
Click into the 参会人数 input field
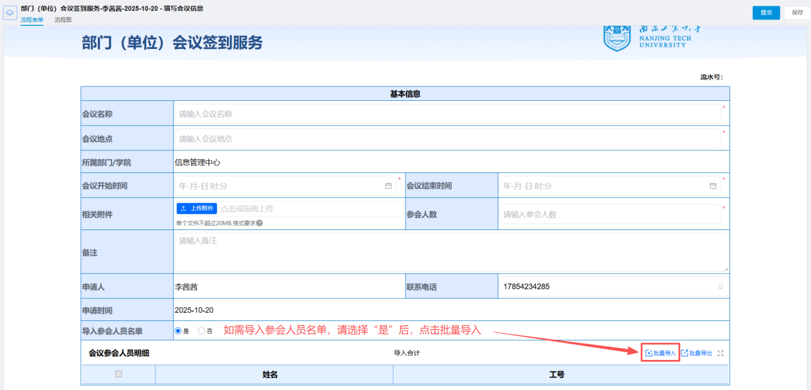tap(608, 214)
